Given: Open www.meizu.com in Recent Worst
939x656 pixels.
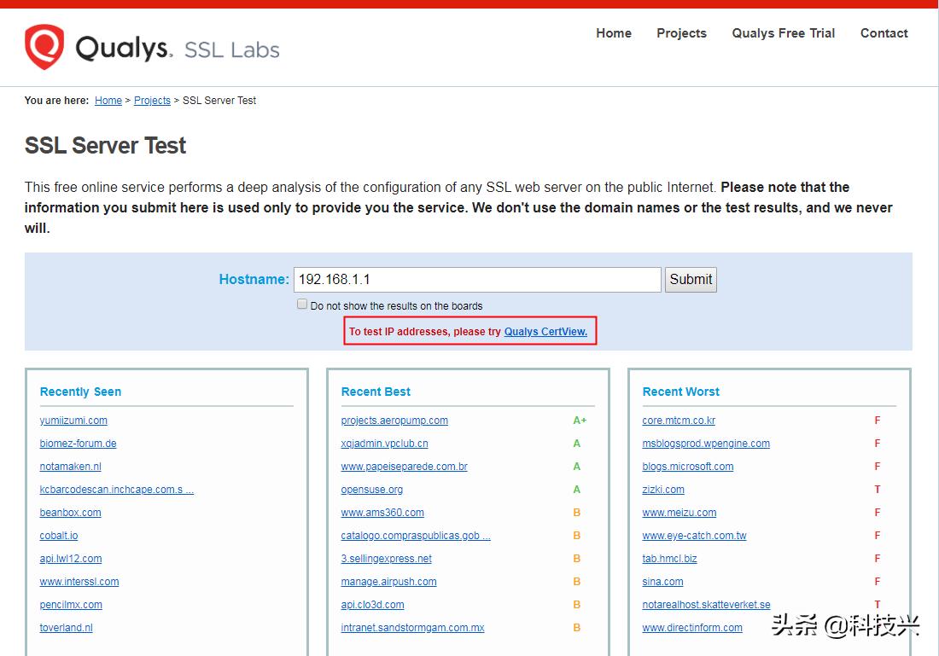Looking at the screenshot, I should [x=679, y=513].
